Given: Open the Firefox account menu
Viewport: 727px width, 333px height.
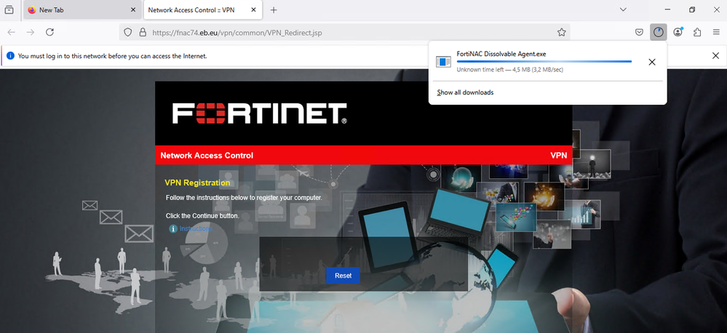Looking at the screenshot, I should (678, 32).
